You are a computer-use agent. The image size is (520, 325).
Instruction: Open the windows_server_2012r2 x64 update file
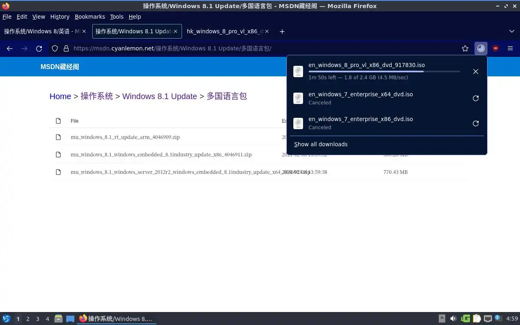pos(190,172)
